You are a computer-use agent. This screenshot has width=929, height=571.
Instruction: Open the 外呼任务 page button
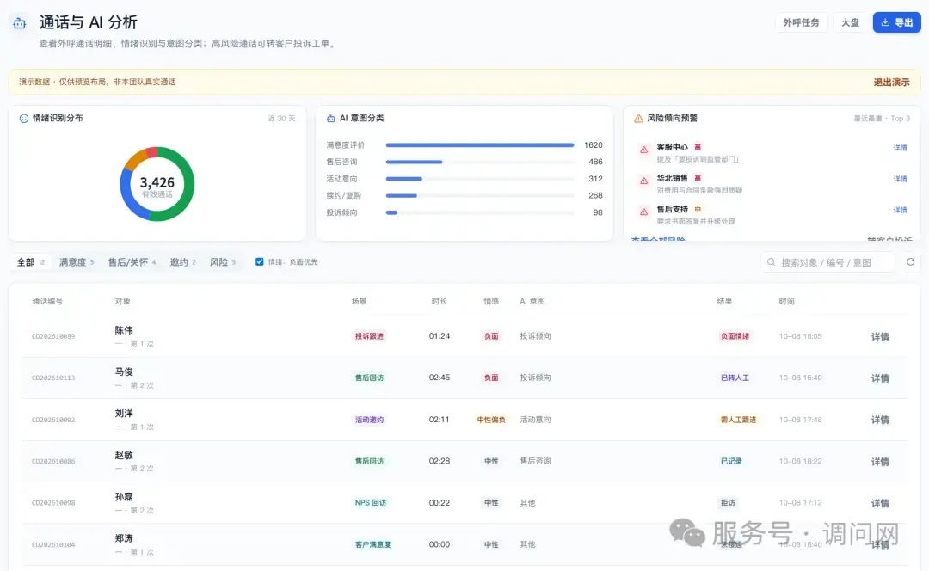(801, 22)
